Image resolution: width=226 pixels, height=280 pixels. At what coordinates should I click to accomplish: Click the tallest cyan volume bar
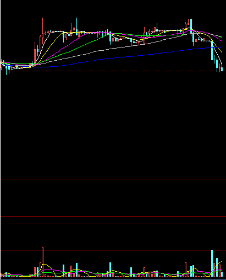pos(212,263)
